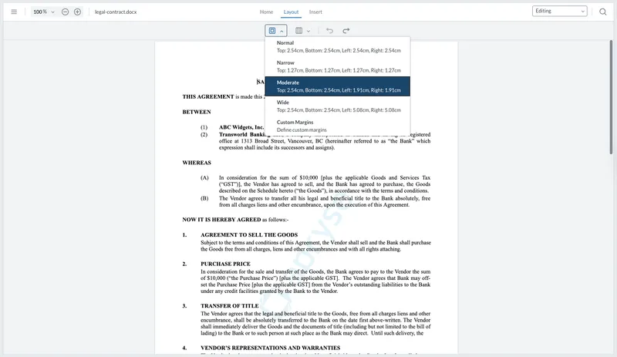Click the page margins icon

click(272, 30)
